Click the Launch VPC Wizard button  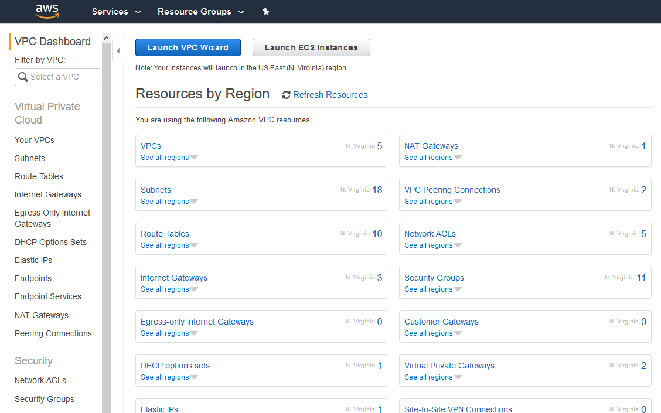click(188, 47)
